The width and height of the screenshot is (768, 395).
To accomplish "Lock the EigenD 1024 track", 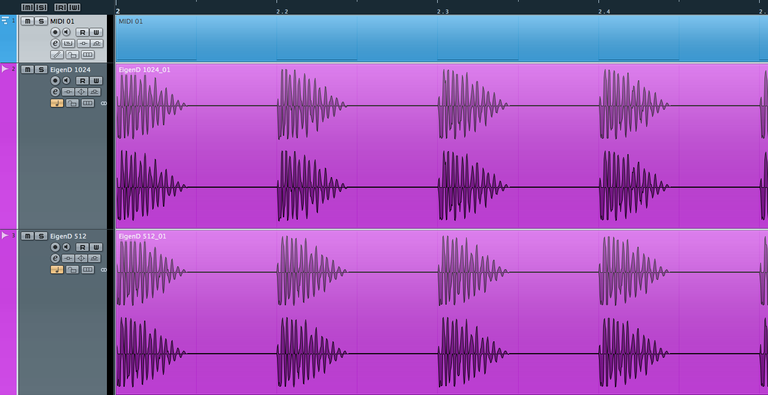I will pyautogui.click(x=72, y=103).
